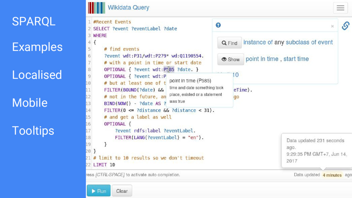The height and width of the screenshot is (198, 352).
Task: Click '?event rdfs:label ?eventLabel.' line
Action: (155, 131)
